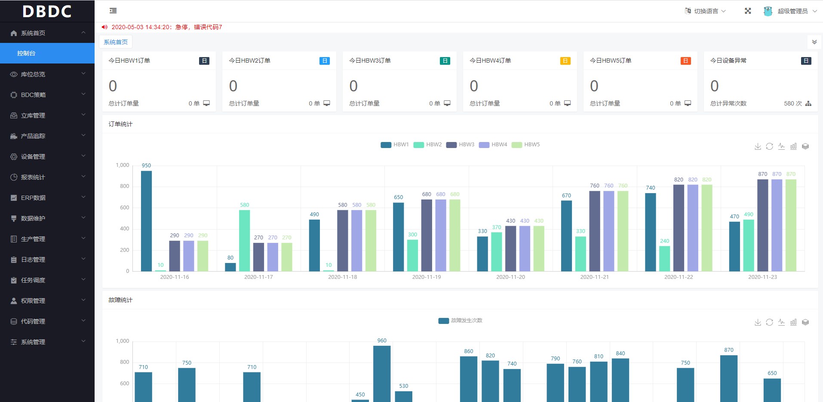Collapse the sidebar with the hamburger icon

(x=113, y=11)
